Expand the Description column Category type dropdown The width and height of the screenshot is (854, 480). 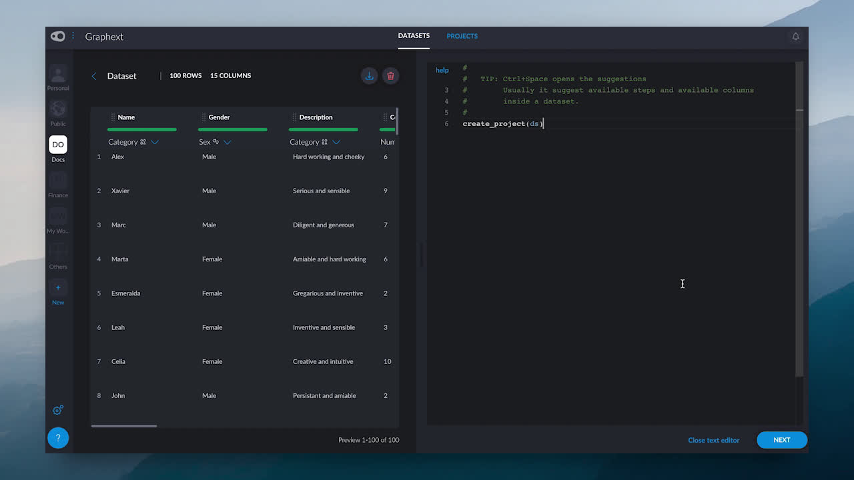(336, 142)
